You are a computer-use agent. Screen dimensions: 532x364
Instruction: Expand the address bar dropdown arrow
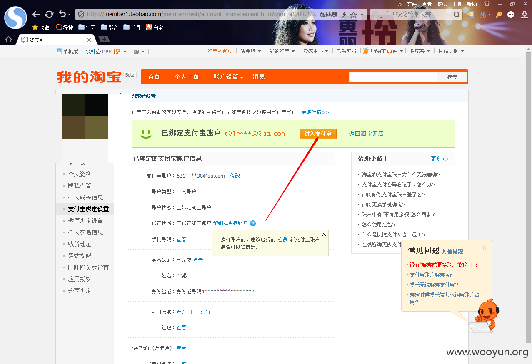click(x=362, y=15)
